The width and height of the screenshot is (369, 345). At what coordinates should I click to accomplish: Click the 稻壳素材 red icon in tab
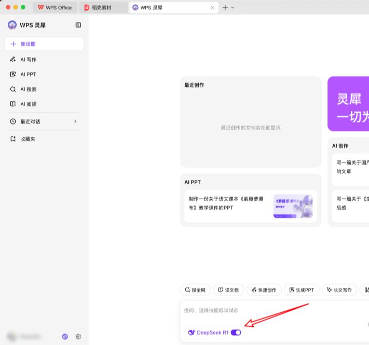point(87,8)
